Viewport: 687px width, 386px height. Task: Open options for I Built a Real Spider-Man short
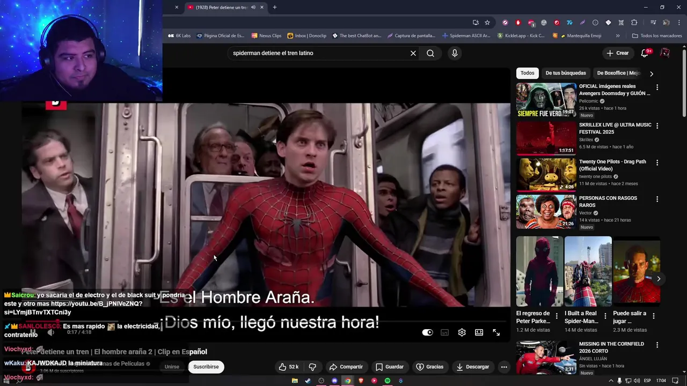coord(605,316)
